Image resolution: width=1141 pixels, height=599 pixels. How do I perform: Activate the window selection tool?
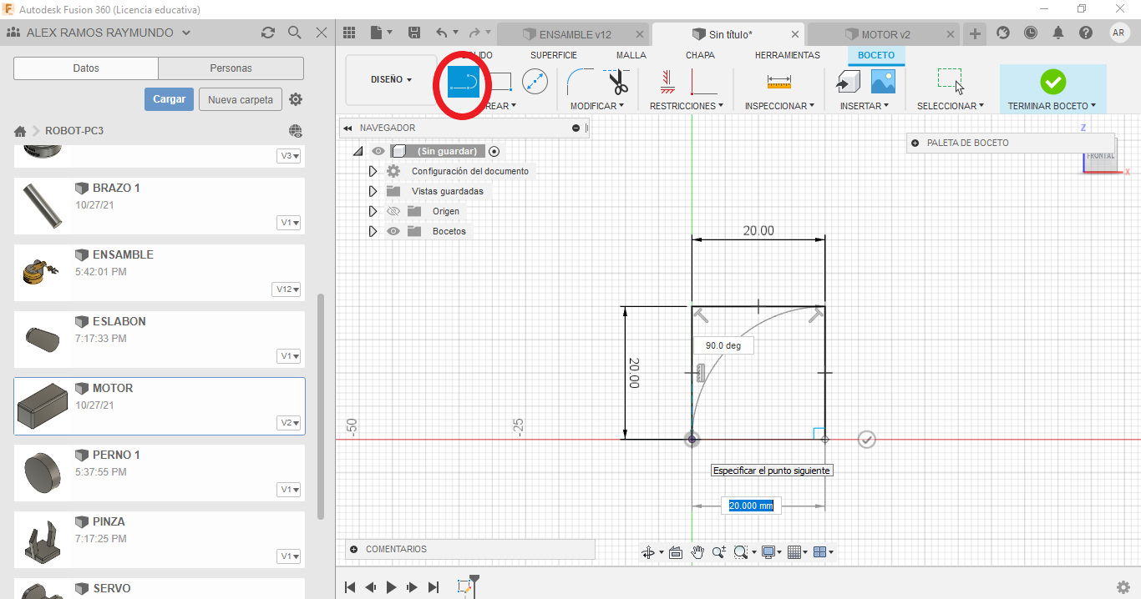click(x=951, y=81)
